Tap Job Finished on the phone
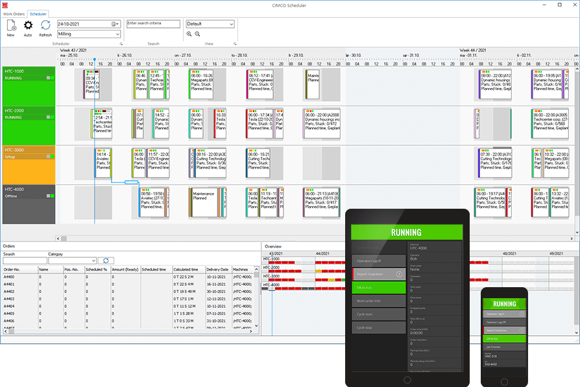This screenshot has width=580, height=387. pos(504,347)
